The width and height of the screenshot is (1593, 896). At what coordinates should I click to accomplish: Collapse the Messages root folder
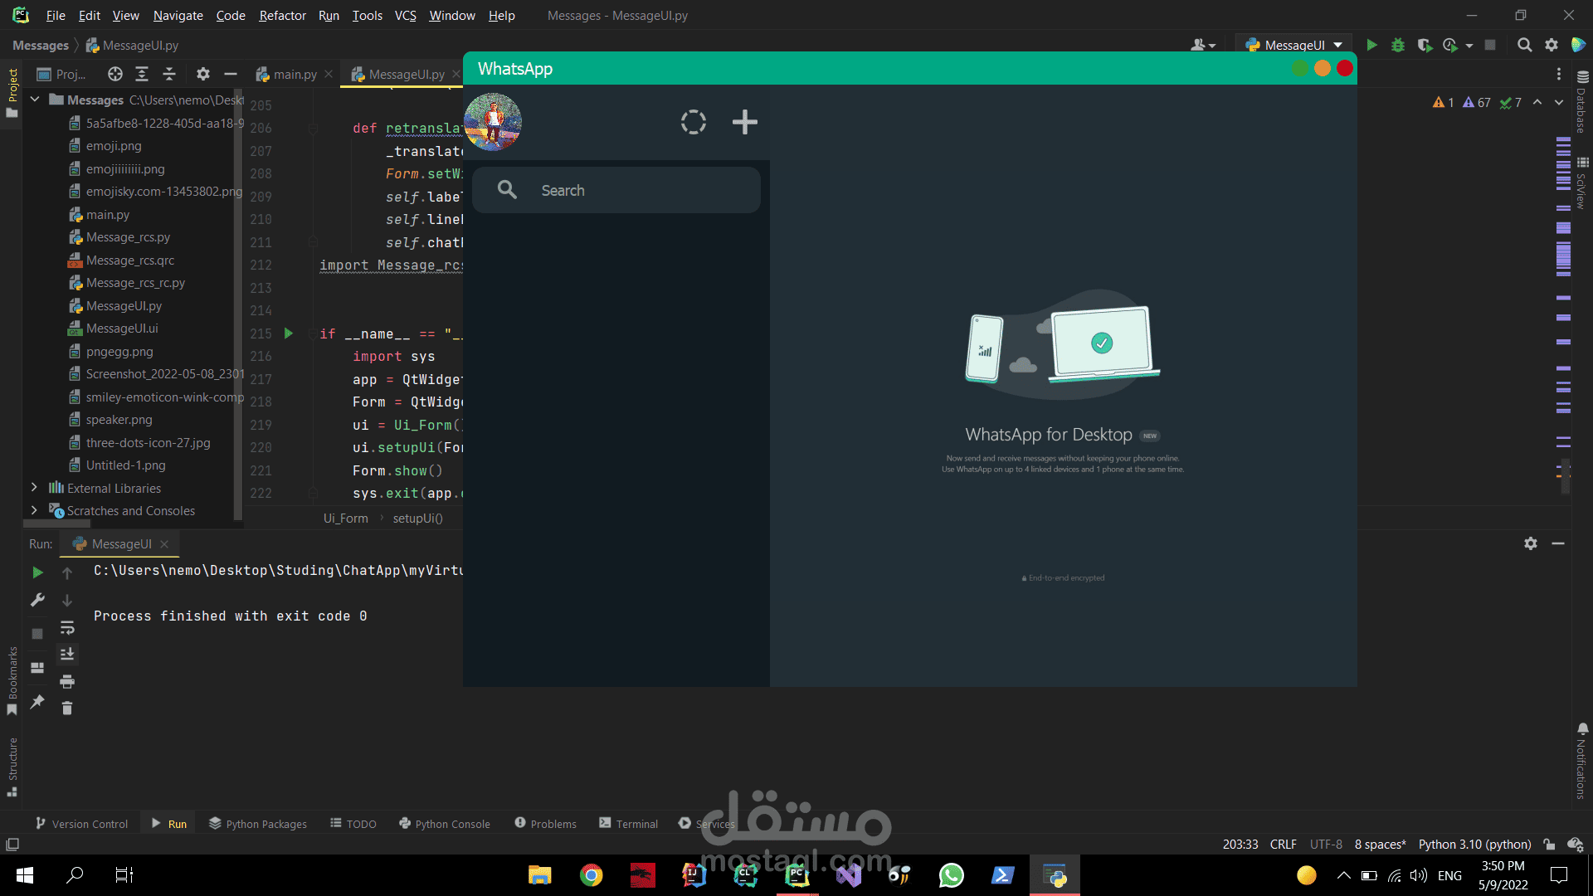click(35, 100)
